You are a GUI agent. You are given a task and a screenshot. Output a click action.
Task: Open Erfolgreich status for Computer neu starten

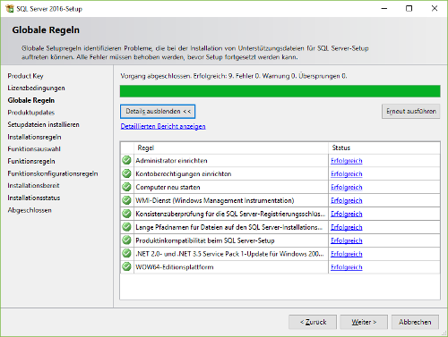347,187
